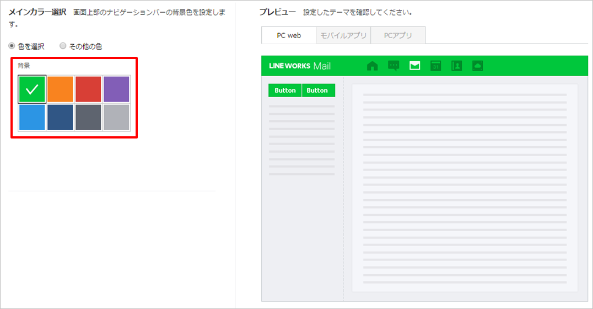Choose the purple background color swatch
The height and width of the screenshot is (309, 593).
coord(116,89)
